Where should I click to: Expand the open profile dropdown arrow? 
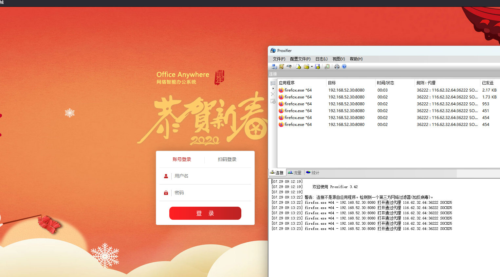[312, 66]
